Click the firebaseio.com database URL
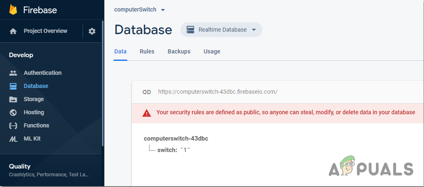 [218, 92]
